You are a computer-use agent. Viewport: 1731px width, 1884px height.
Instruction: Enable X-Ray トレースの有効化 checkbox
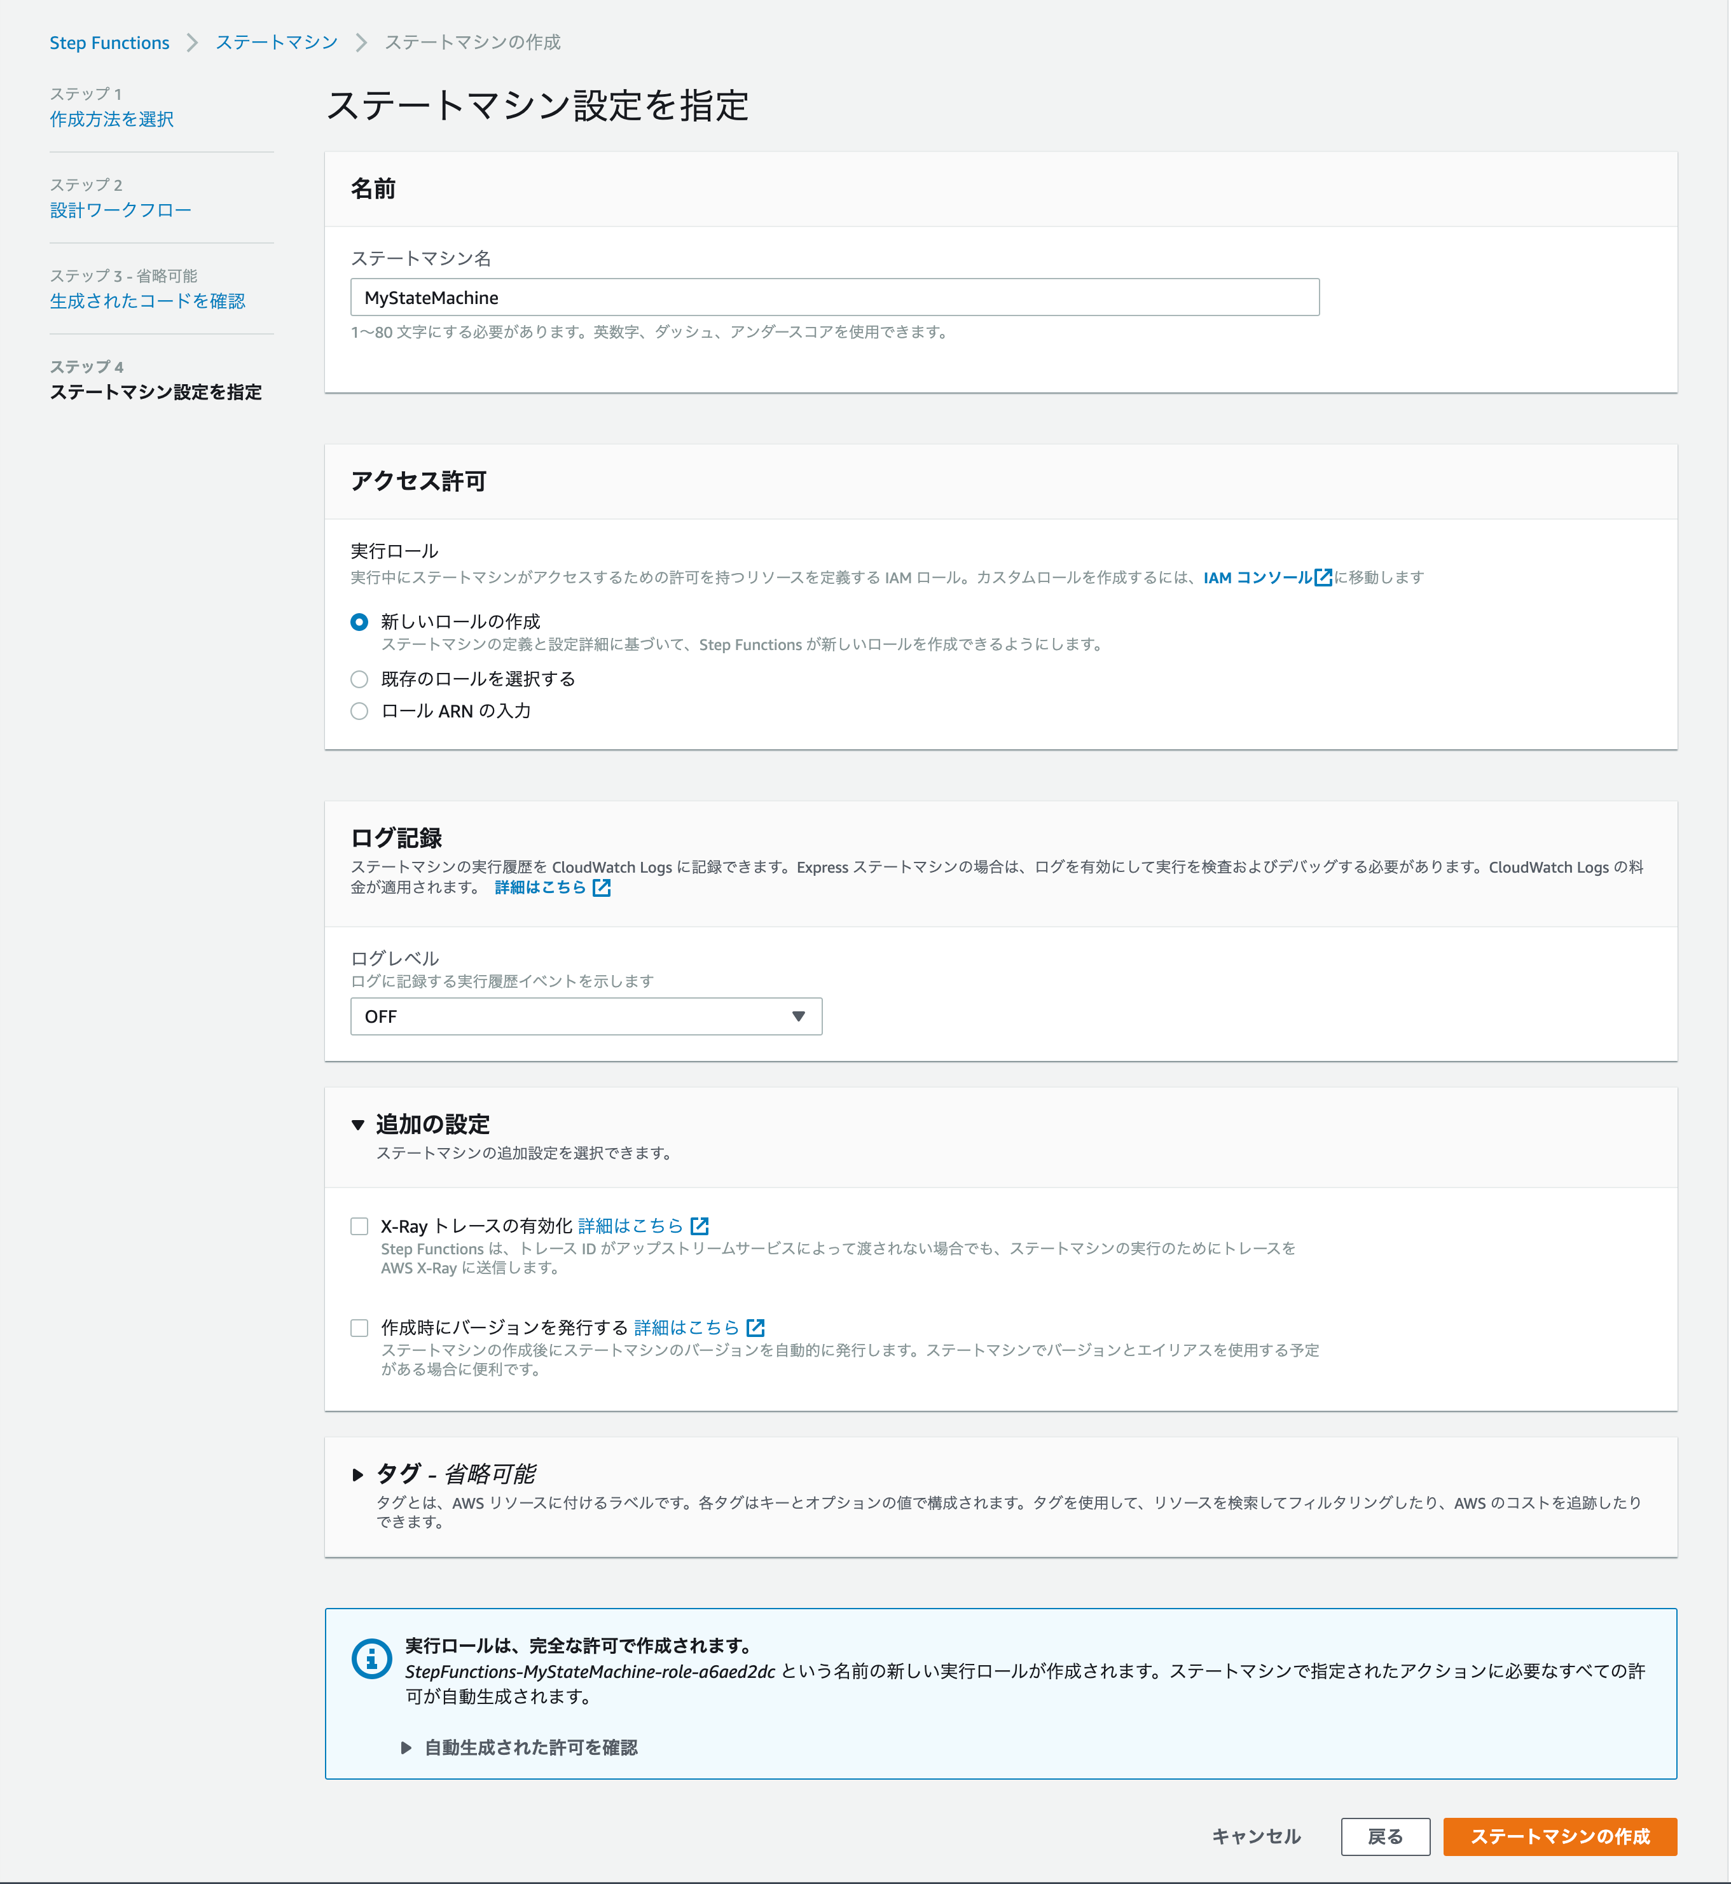coord(359,1226)
